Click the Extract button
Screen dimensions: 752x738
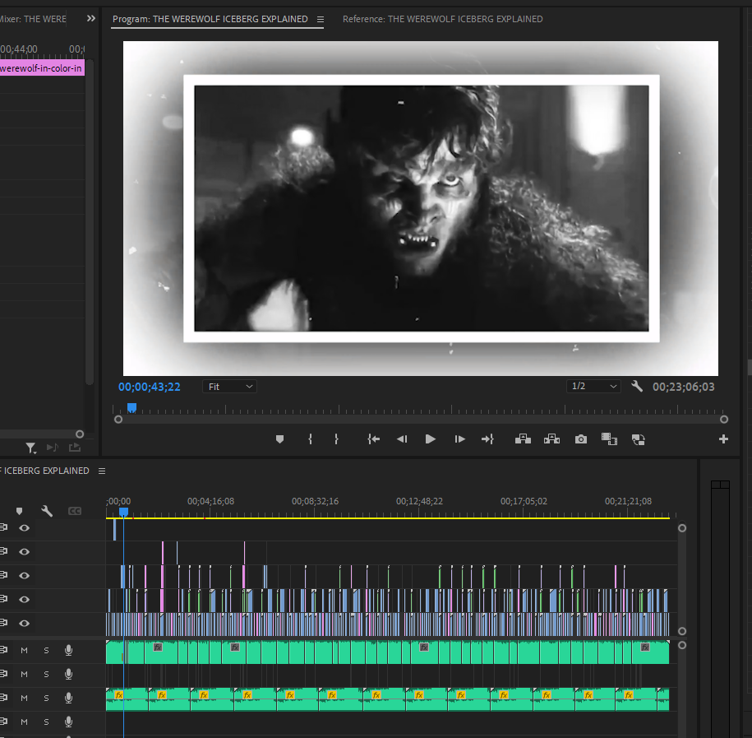tap(551, 439)
